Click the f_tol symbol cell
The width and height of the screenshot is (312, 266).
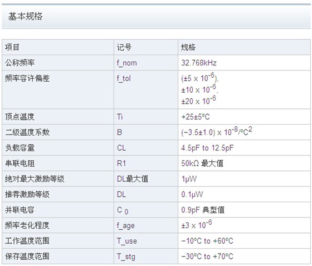(124, 78)
